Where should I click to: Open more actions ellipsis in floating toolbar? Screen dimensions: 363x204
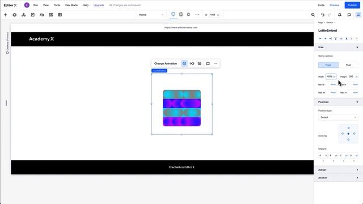pos(216,63)
